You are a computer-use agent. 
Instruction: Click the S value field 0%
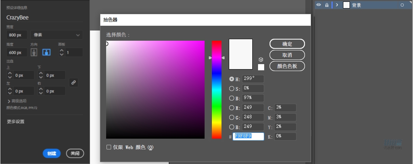253,88
